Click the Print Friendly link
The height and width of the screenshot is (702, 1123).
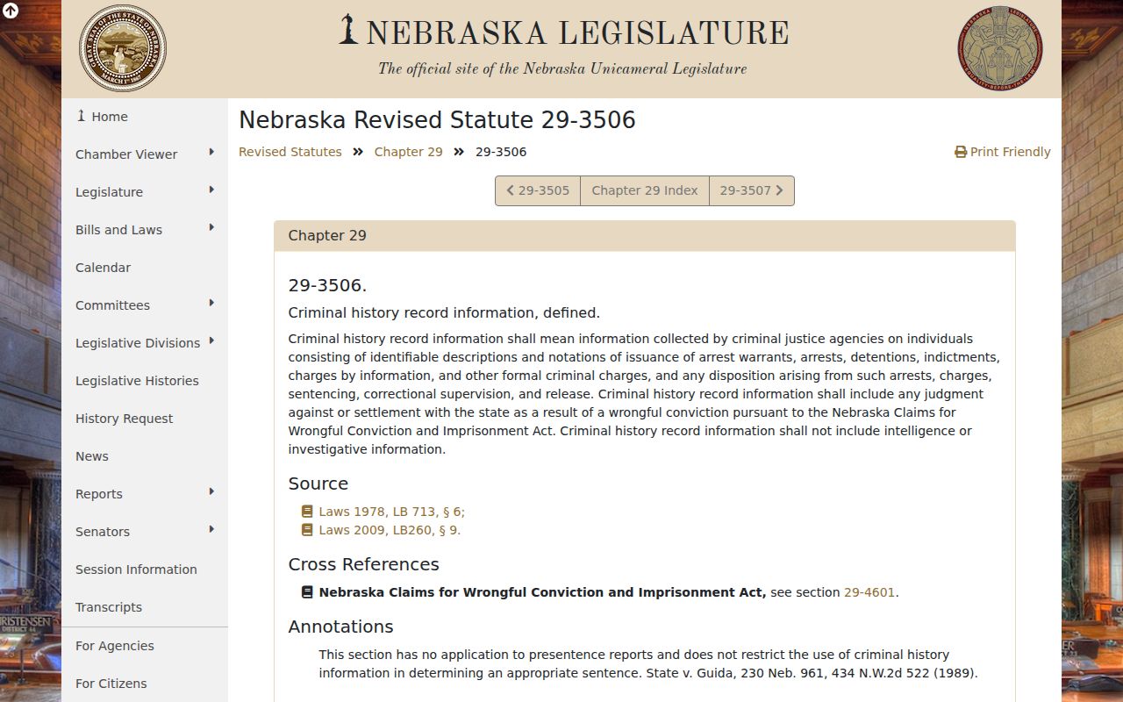click(x=1003, y=152)
